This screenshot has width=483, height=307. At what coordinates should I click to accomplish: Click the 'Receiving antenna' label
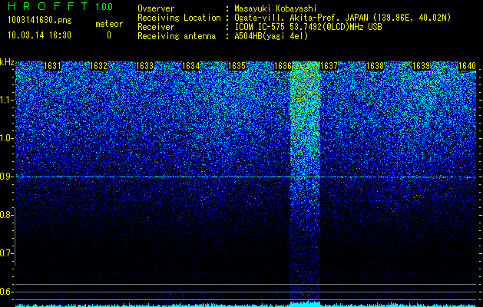(177, 36)
